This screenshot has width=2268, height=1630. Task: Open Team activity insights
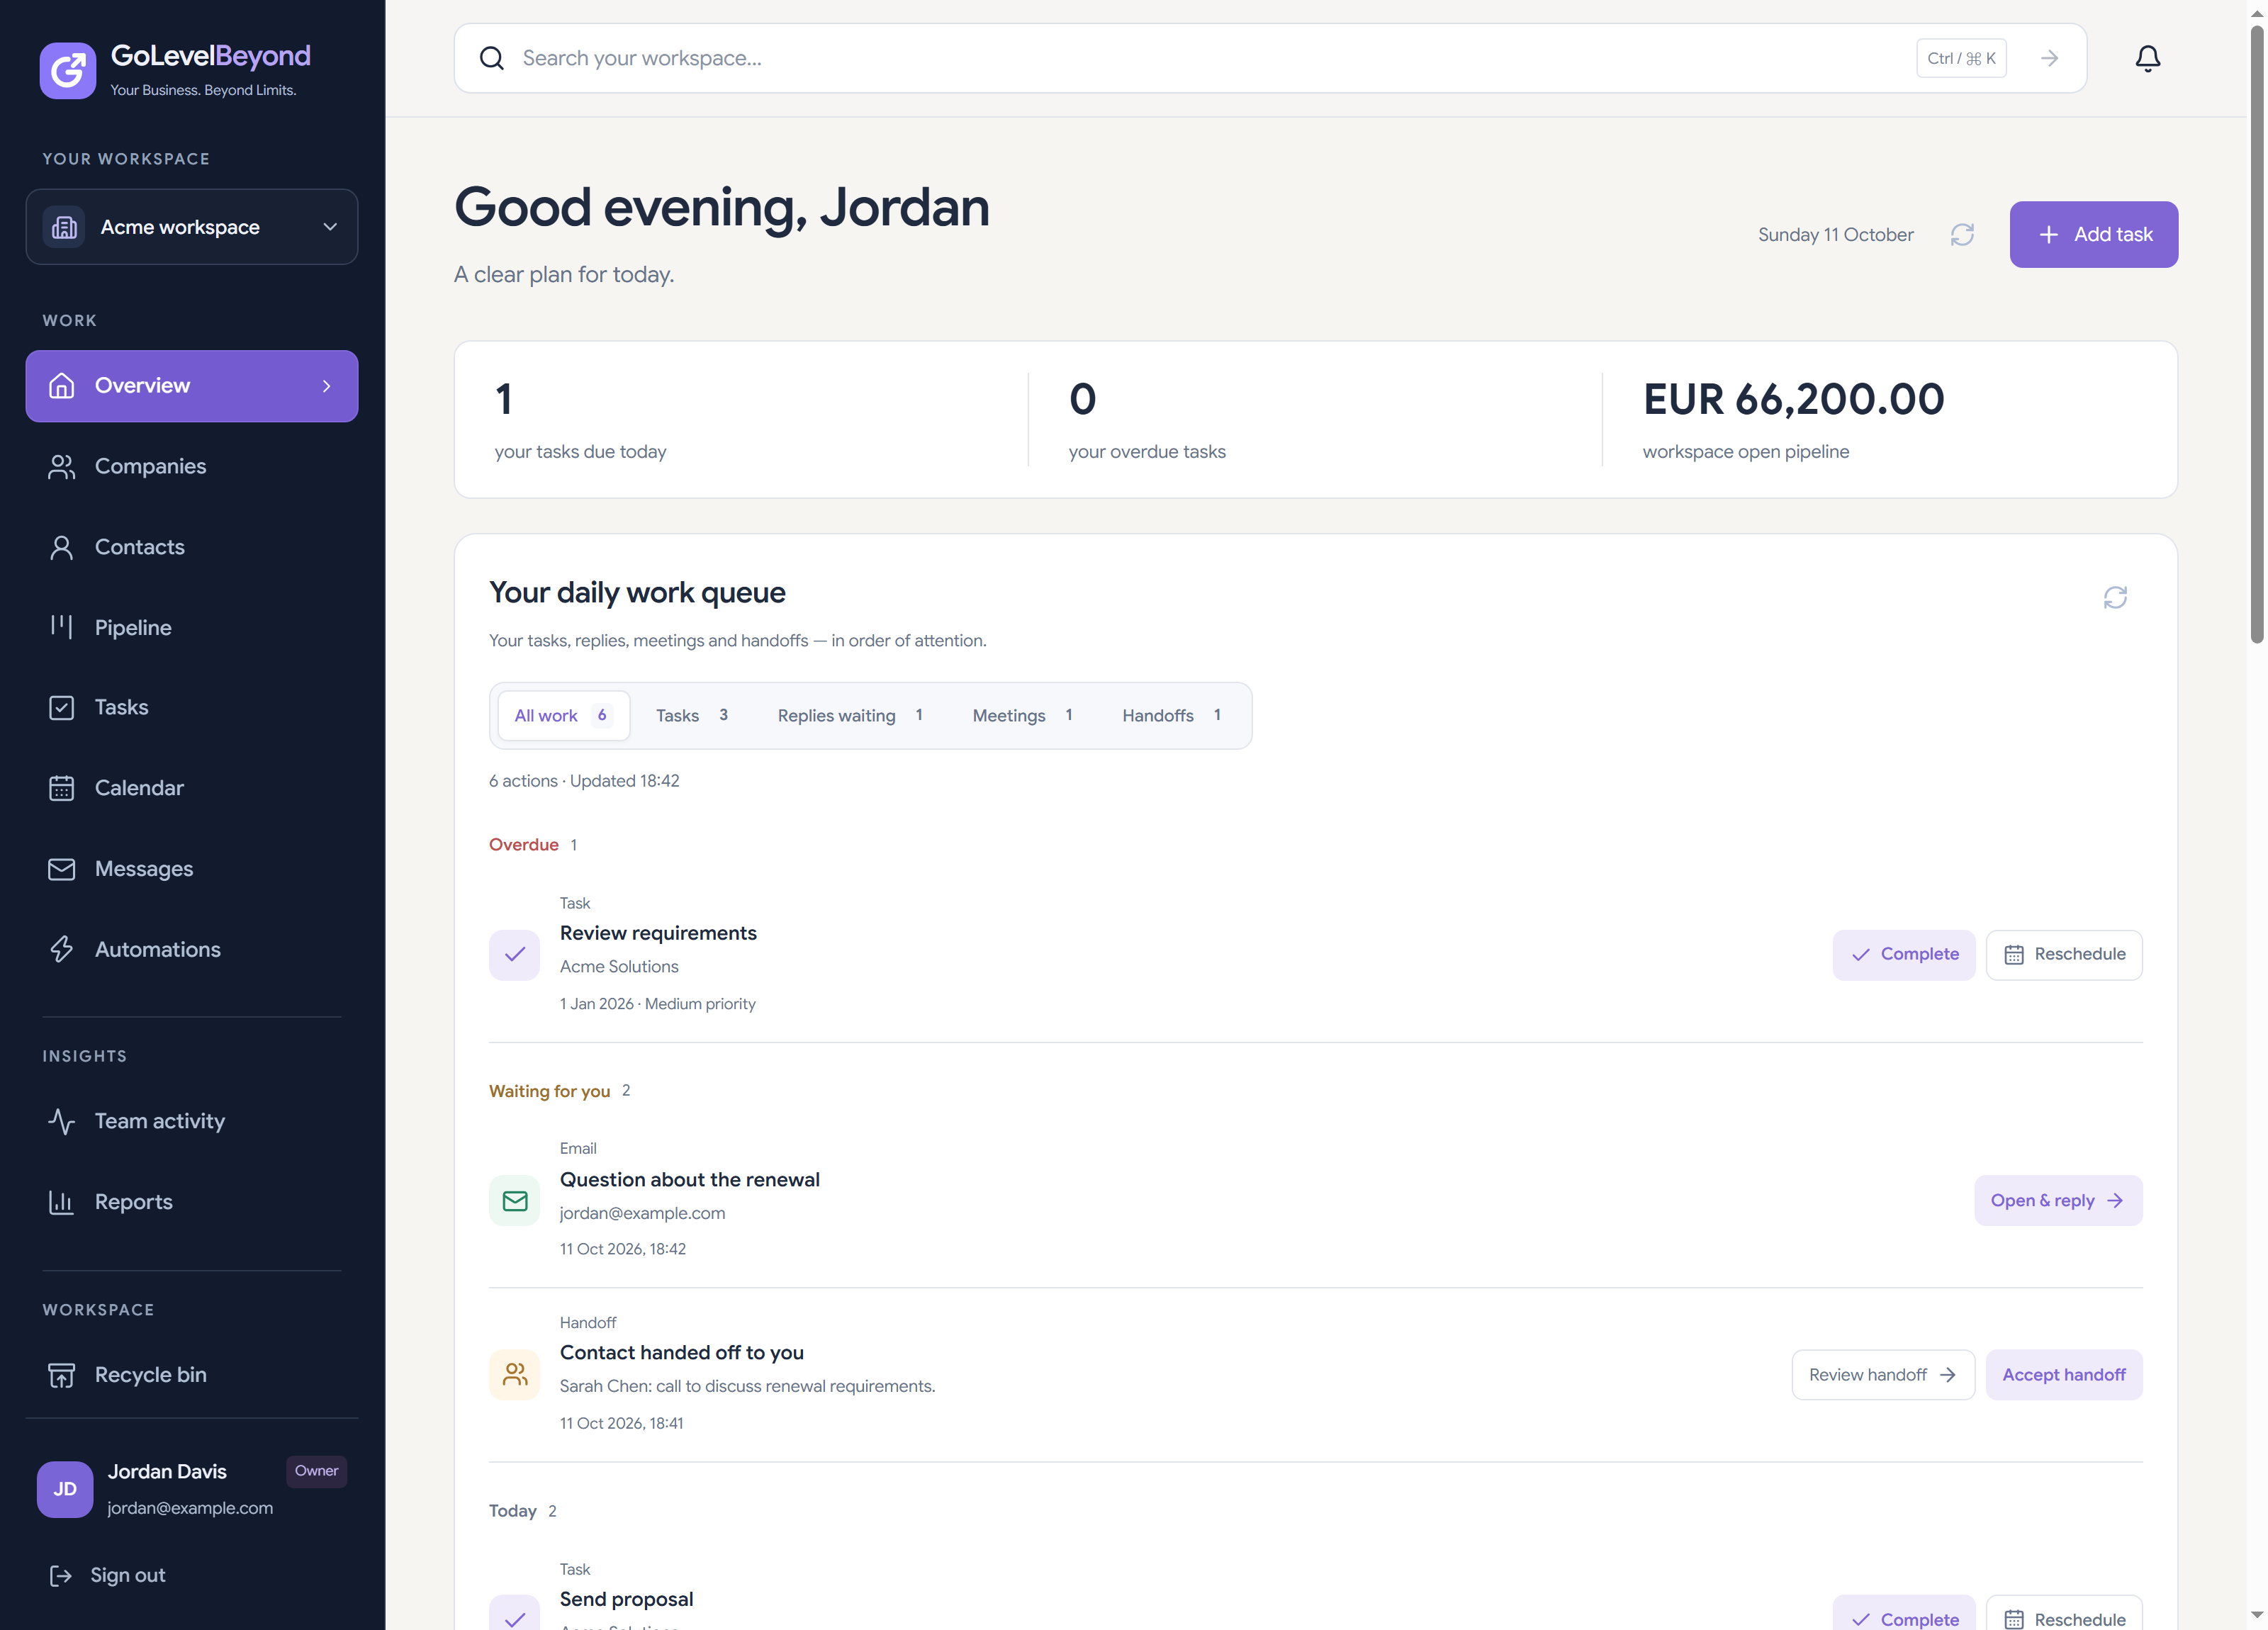click(x=192, y=1121)
